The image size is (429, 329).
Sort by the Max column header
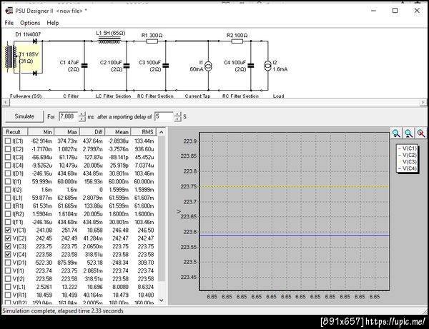pyautogui.click(x=67, y=132)
